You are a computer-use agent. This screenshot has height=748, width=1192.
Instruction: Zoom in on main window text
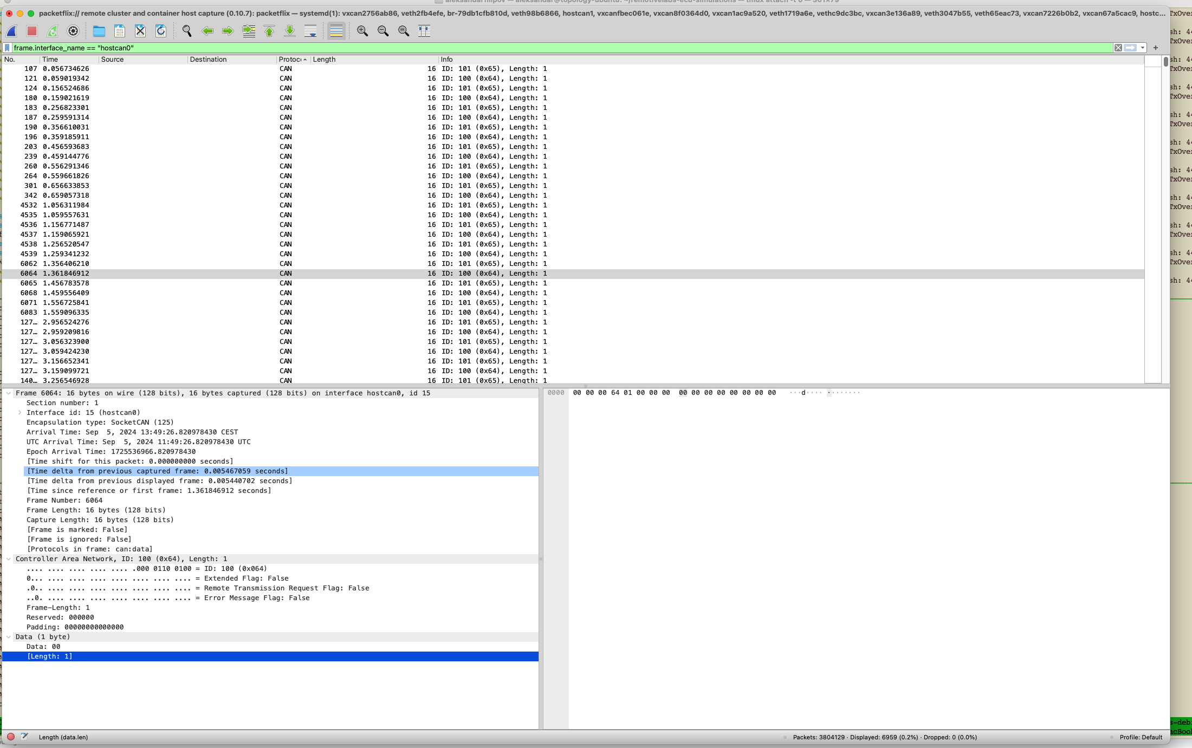362,31
